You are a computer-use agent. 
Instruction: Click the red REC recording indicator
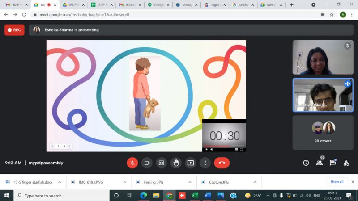(14, 30)
